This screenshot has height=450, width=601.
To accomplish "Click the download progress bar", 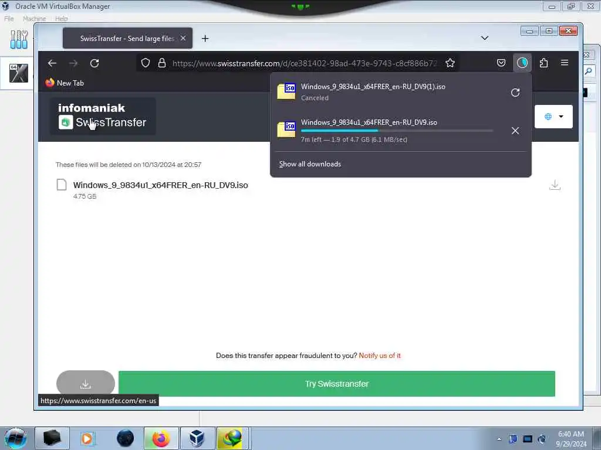I will pos(397,131).
